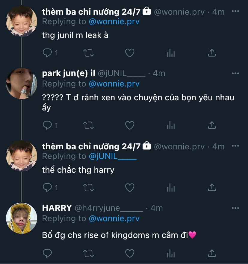This screenshot has width=248, height=264.
Task: Open park jun(e) il's profile avatar
Action: point(21,83)
